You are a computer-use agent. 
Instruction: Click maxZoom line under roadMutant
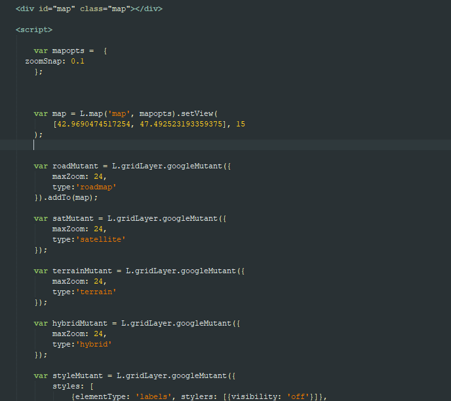coord(79,177)
